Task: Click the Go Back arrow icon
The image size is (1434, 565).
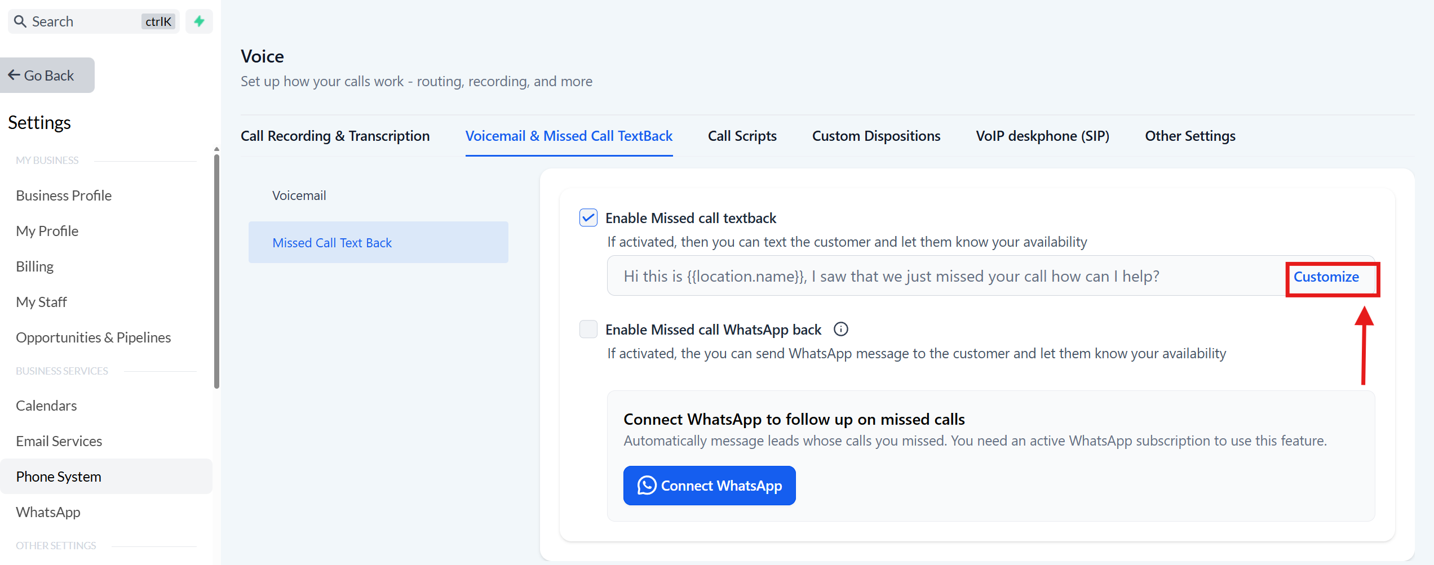Action: [x=14, y=75]
